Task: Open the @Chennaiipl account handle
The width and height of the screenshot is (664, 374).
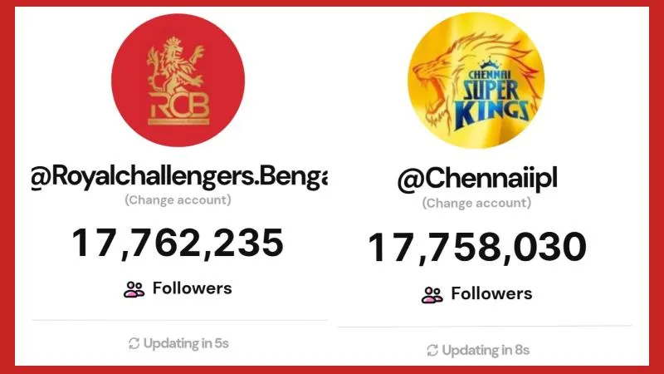Action: [477, 180]
